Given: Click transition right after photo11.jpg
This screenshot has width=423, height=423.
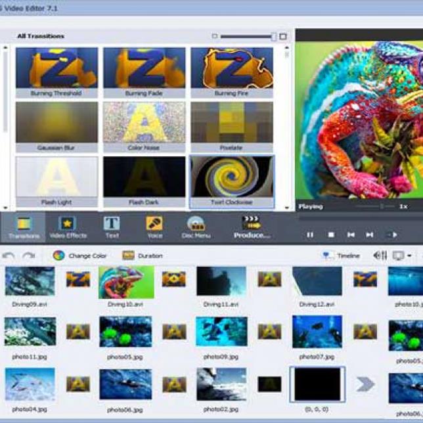Looking at the screenshot, I should pos(78,331).
